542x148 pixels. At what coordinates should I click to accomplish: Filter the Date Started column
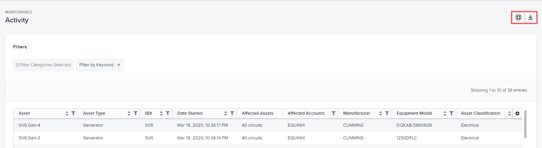click(x=232, y=113)
